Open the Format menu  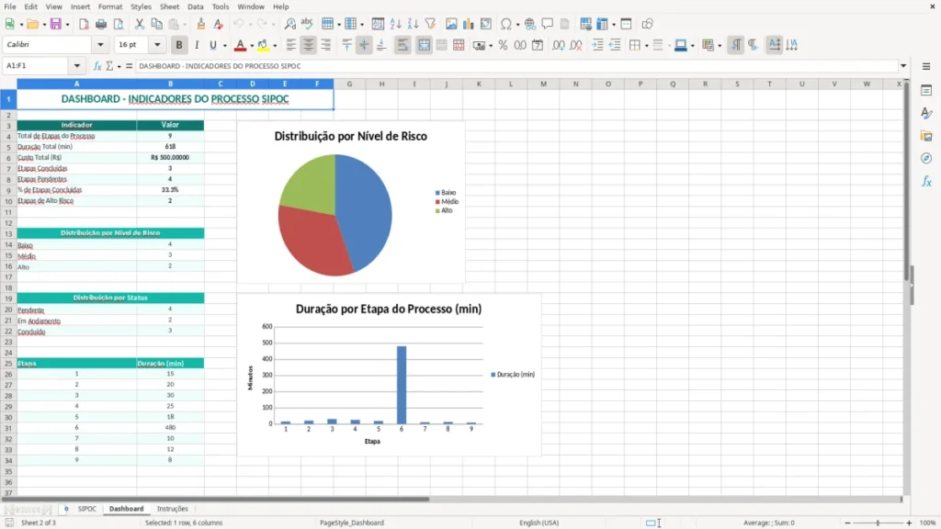110,6
